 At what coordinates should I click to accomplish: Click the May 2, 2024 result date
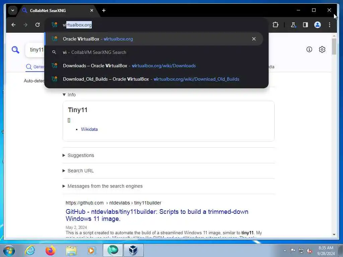[76, 228]
